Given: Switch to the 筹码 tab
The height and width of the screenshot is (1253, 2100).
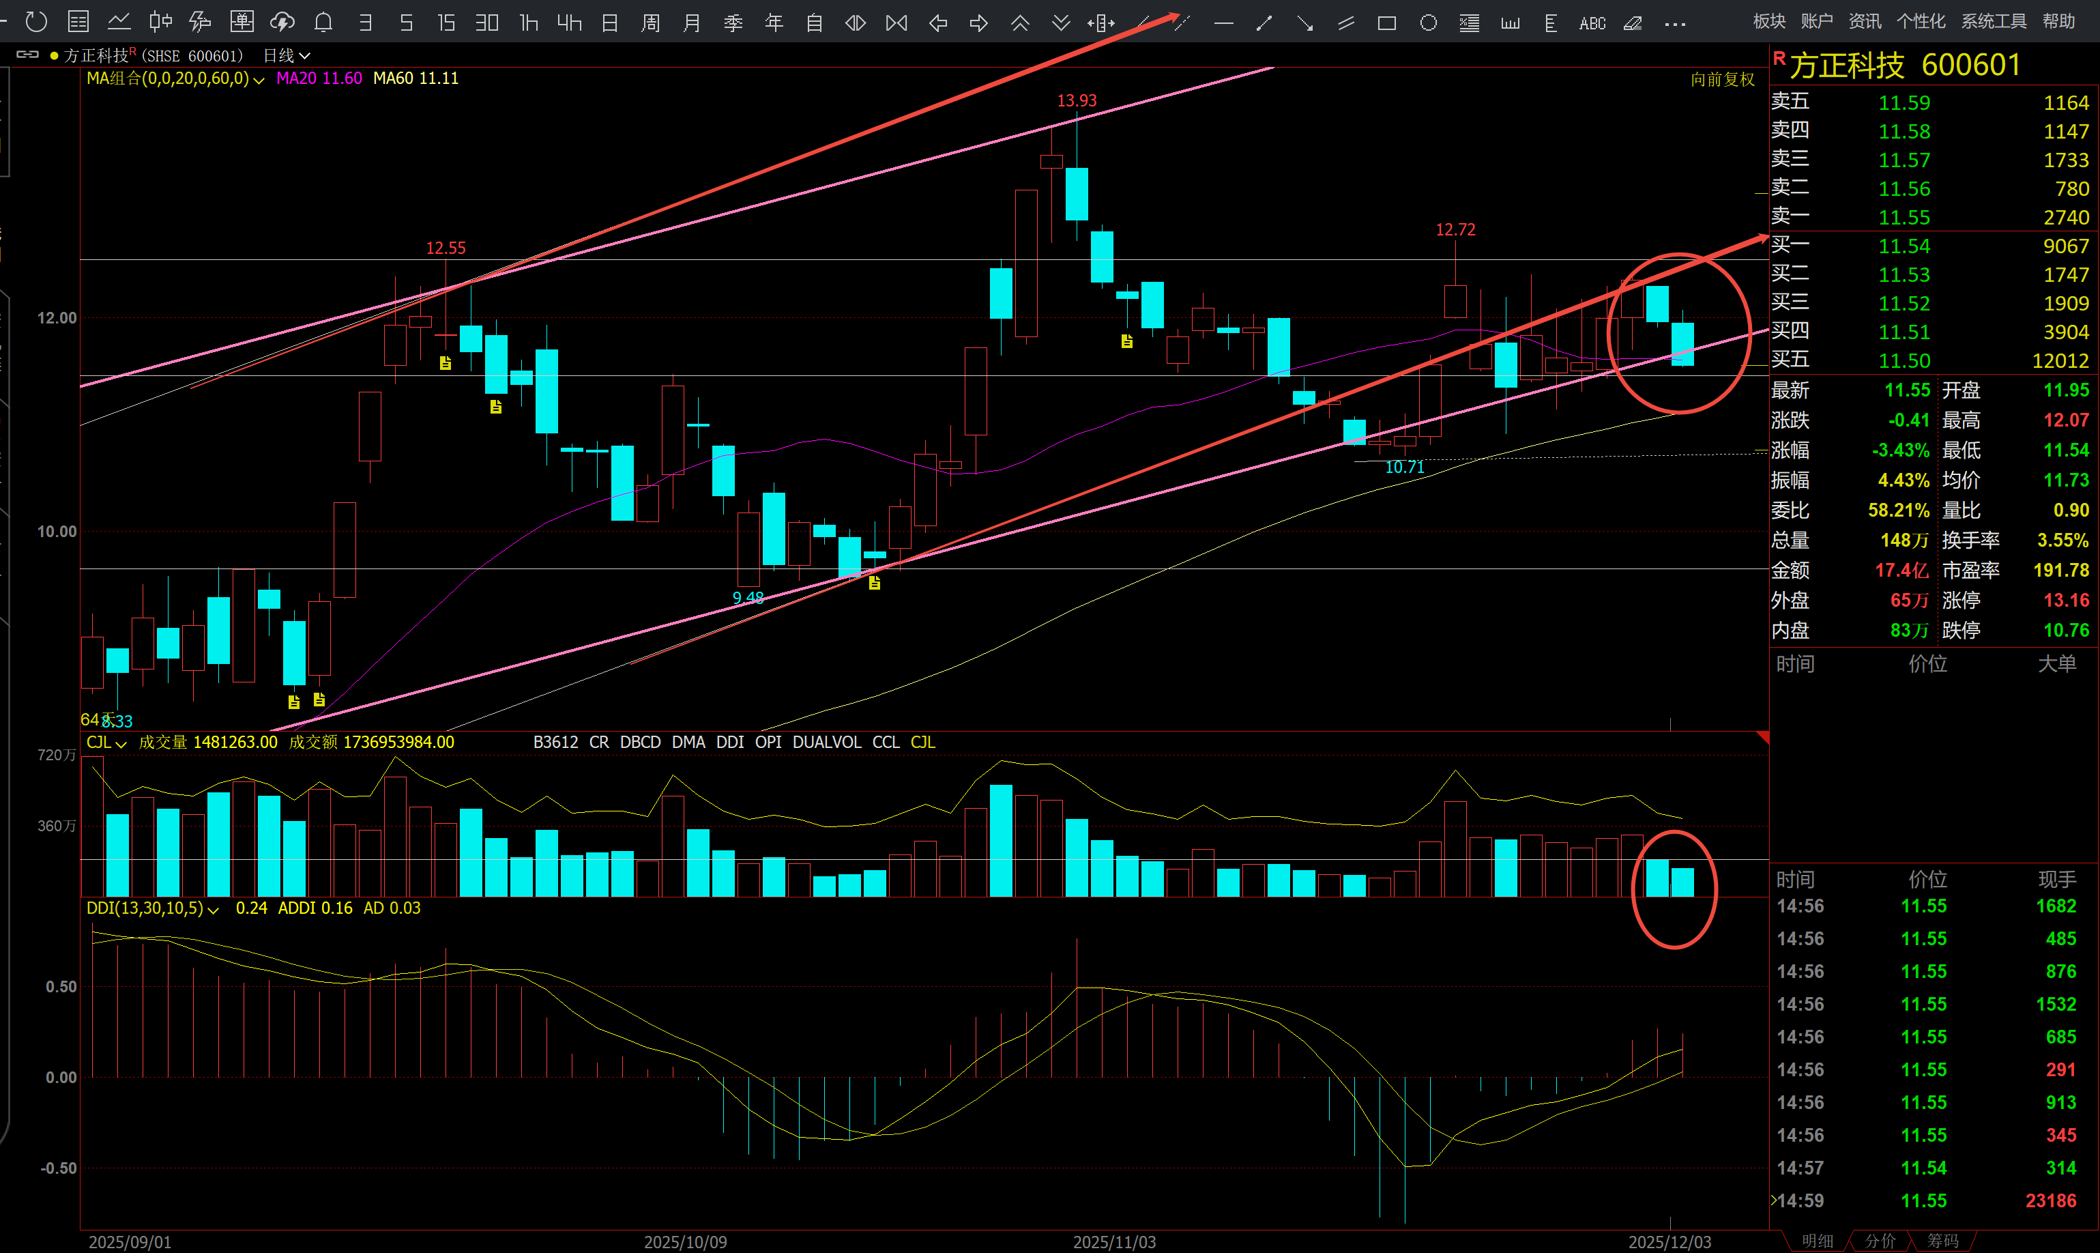Looking at the screenshot, I should pos(1943,1241).
